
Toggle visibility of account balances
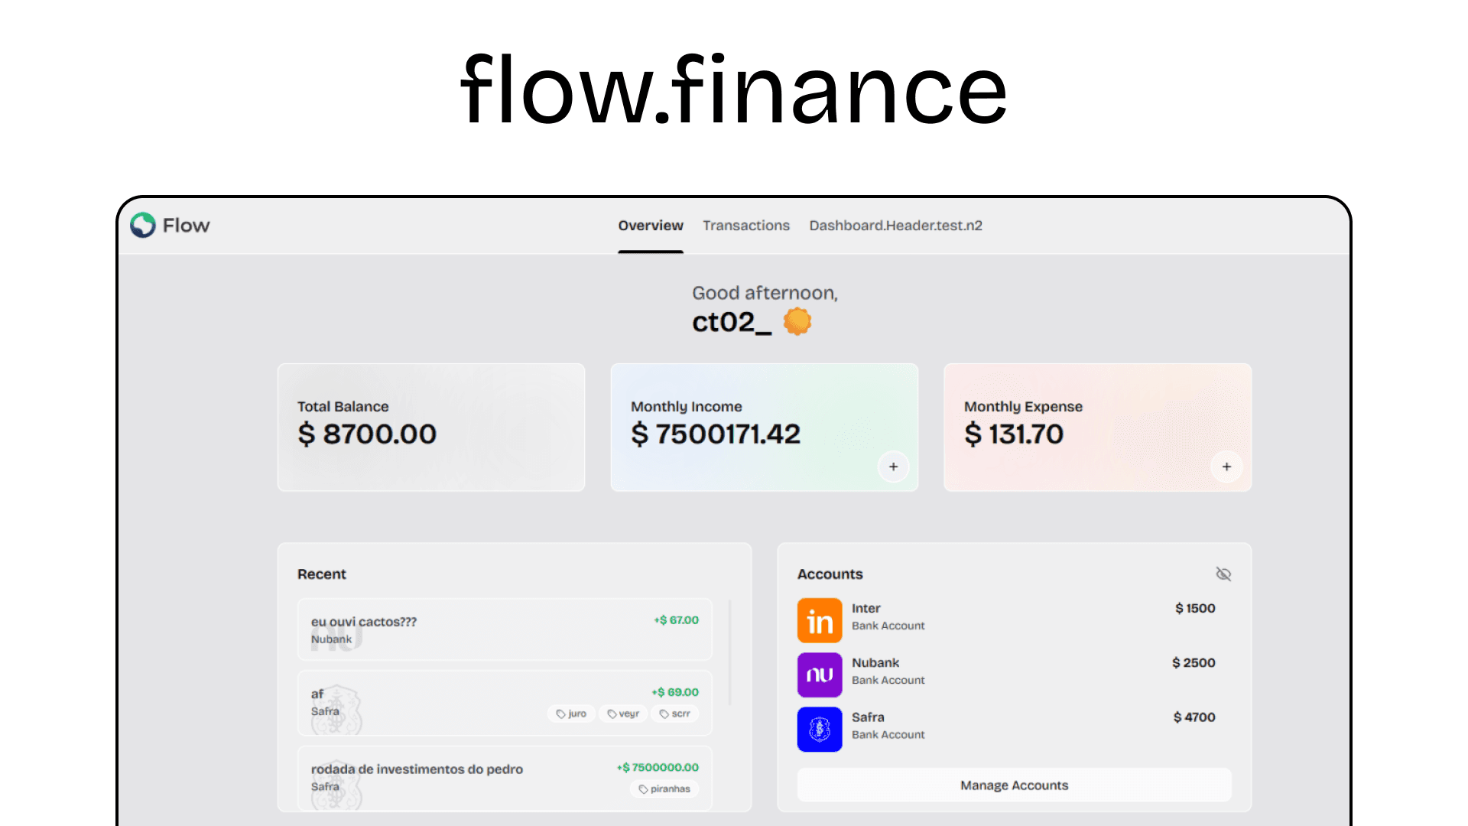pyautogui.click(x=1223, y=574)
